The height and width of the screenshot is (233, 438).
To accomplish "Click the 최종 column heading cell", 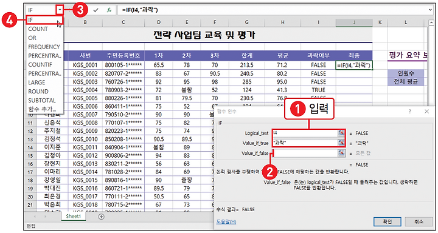I will 354,55.
